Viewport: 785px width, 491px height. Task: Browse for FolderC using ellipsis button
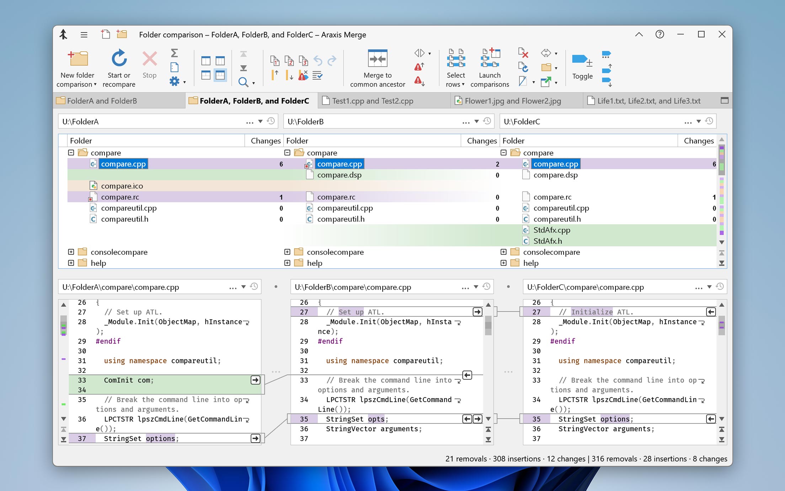[x=688, y=122]
